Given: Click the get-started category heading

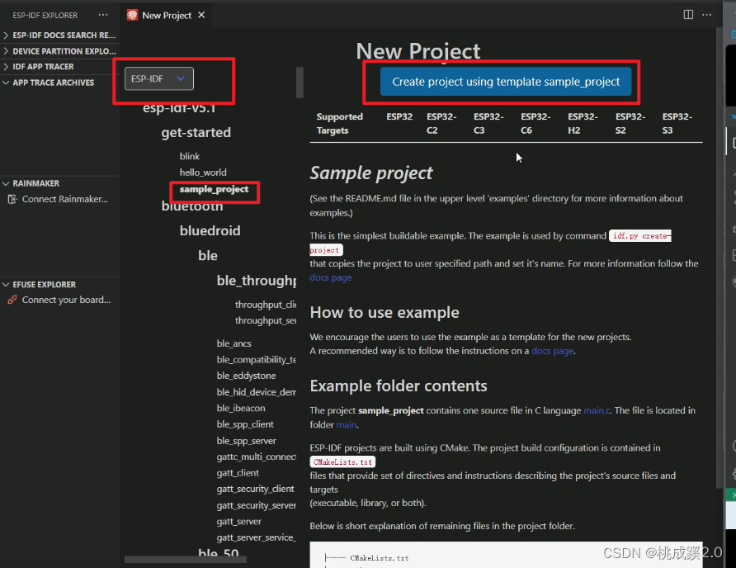Looking at the screenshot, I should [x=196, y=132].
